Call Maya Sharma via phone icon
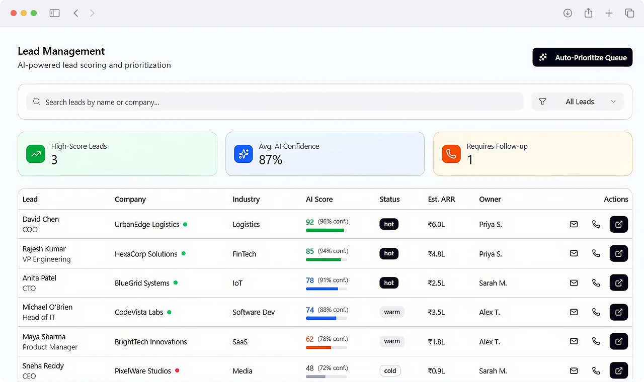 click(596, 341)
